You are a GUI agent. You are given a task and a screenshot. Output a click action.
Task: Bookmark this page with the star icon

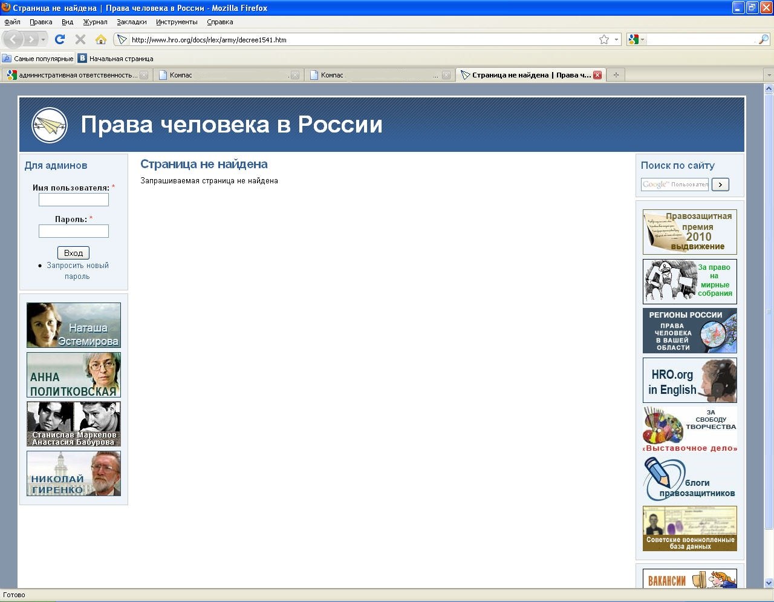point(603,40)
